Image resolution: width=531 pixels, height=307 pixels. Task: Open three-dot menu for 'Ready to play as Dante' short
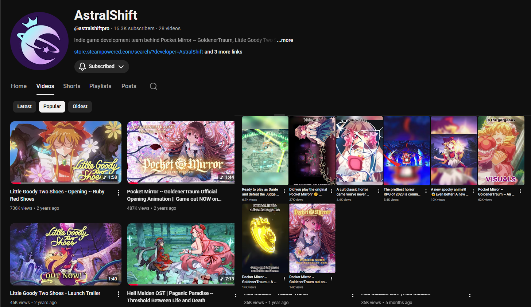coord(284,191)
